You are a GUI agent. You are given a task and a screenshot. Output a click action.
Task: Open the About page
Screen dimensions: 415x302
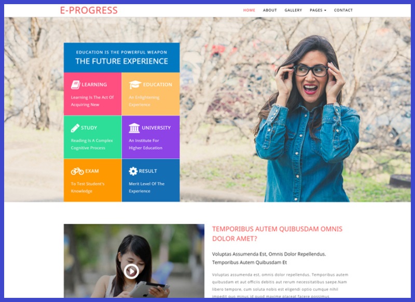click(x=270, y=10)
